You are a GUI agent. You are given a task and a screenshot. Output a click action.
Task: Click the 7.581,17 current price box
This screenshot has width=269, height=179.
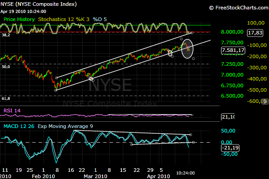pos(233,51)
